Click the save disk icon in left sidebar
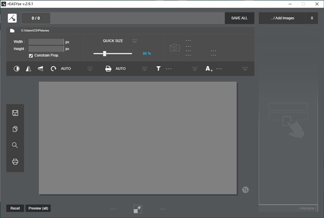This screenshot has width=324, height=218. 15,113
